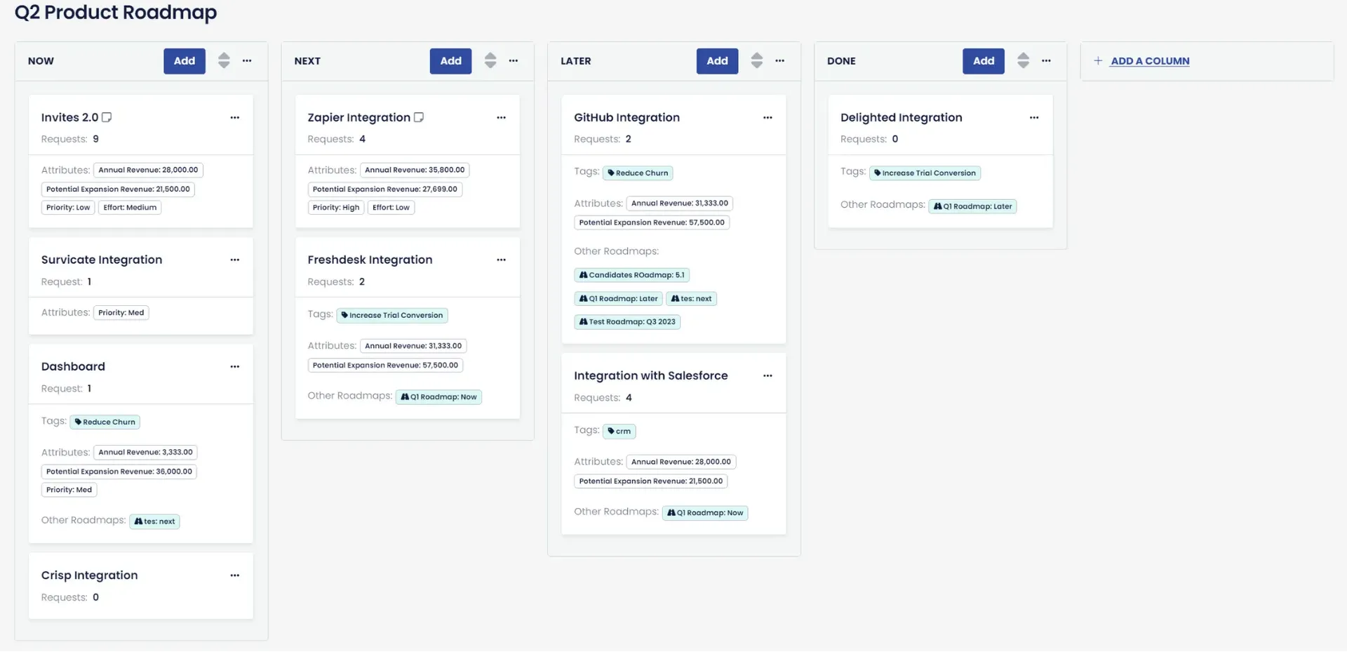Click Add button in DONE column

click(x=984, y=61)
